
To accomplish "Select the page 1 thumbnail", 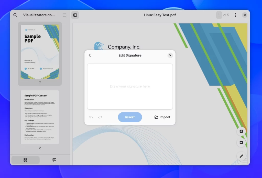I will point(40,52).
